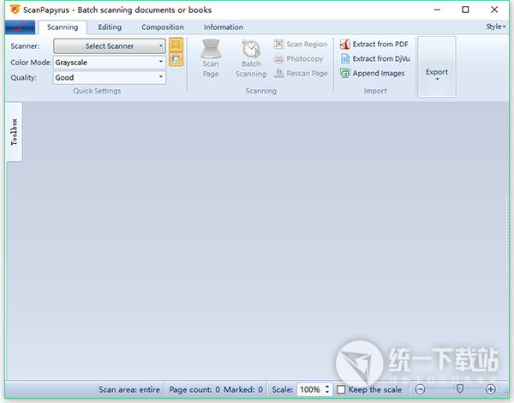Open the vertical Toolbox side tab
Screen dimensions: 514x403
click(14, 132)
